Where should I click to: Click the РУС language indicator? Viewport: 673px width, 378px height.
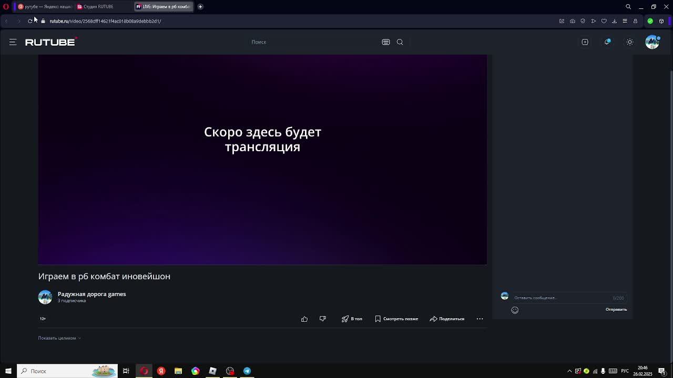(x=625, y=371)
